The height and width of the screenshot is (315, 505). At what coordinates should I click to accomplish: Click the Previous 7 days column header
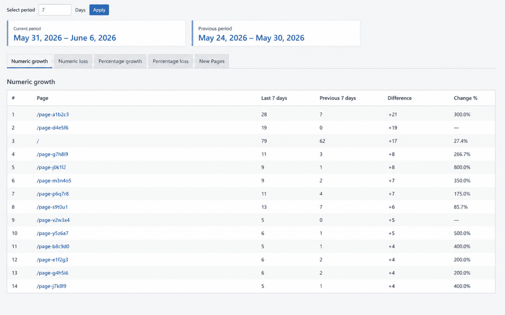point(338,98)
